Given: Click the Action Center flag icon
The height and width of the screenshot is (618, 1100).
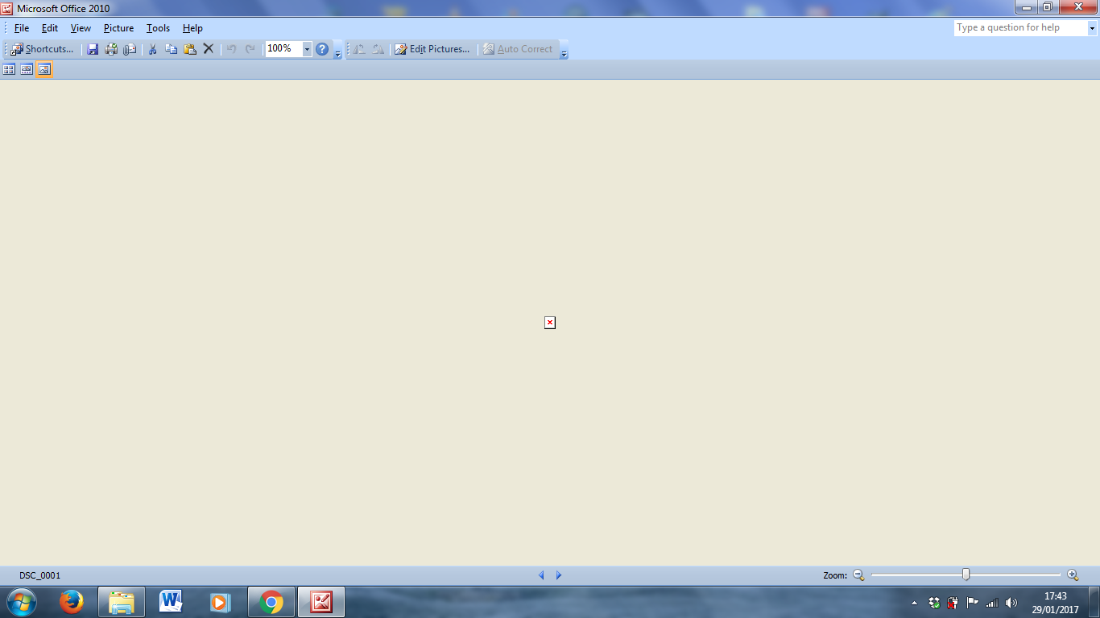Looking at the screenshot, I should tap(973, 602).
